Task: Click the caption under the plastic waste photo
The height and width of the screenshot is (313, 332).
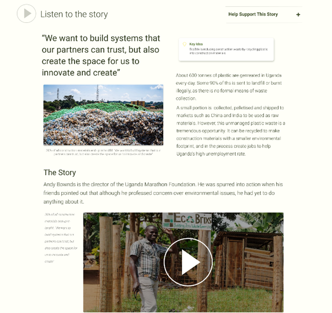Action: (103, 152)
